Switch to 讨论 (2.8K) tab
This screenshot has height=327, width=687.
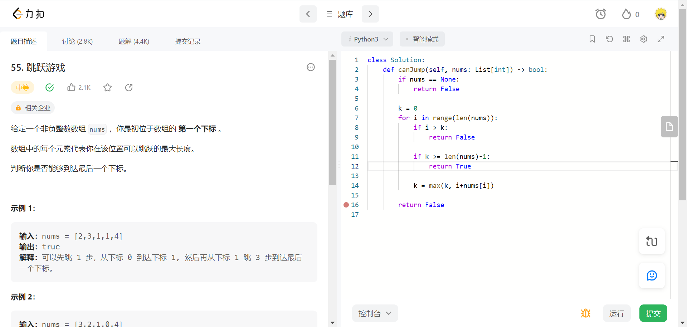click(77, 42)
